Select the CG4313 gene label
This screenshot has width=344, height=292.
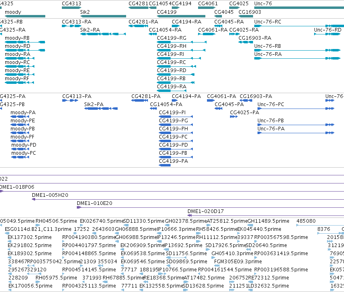click(72, 4)
